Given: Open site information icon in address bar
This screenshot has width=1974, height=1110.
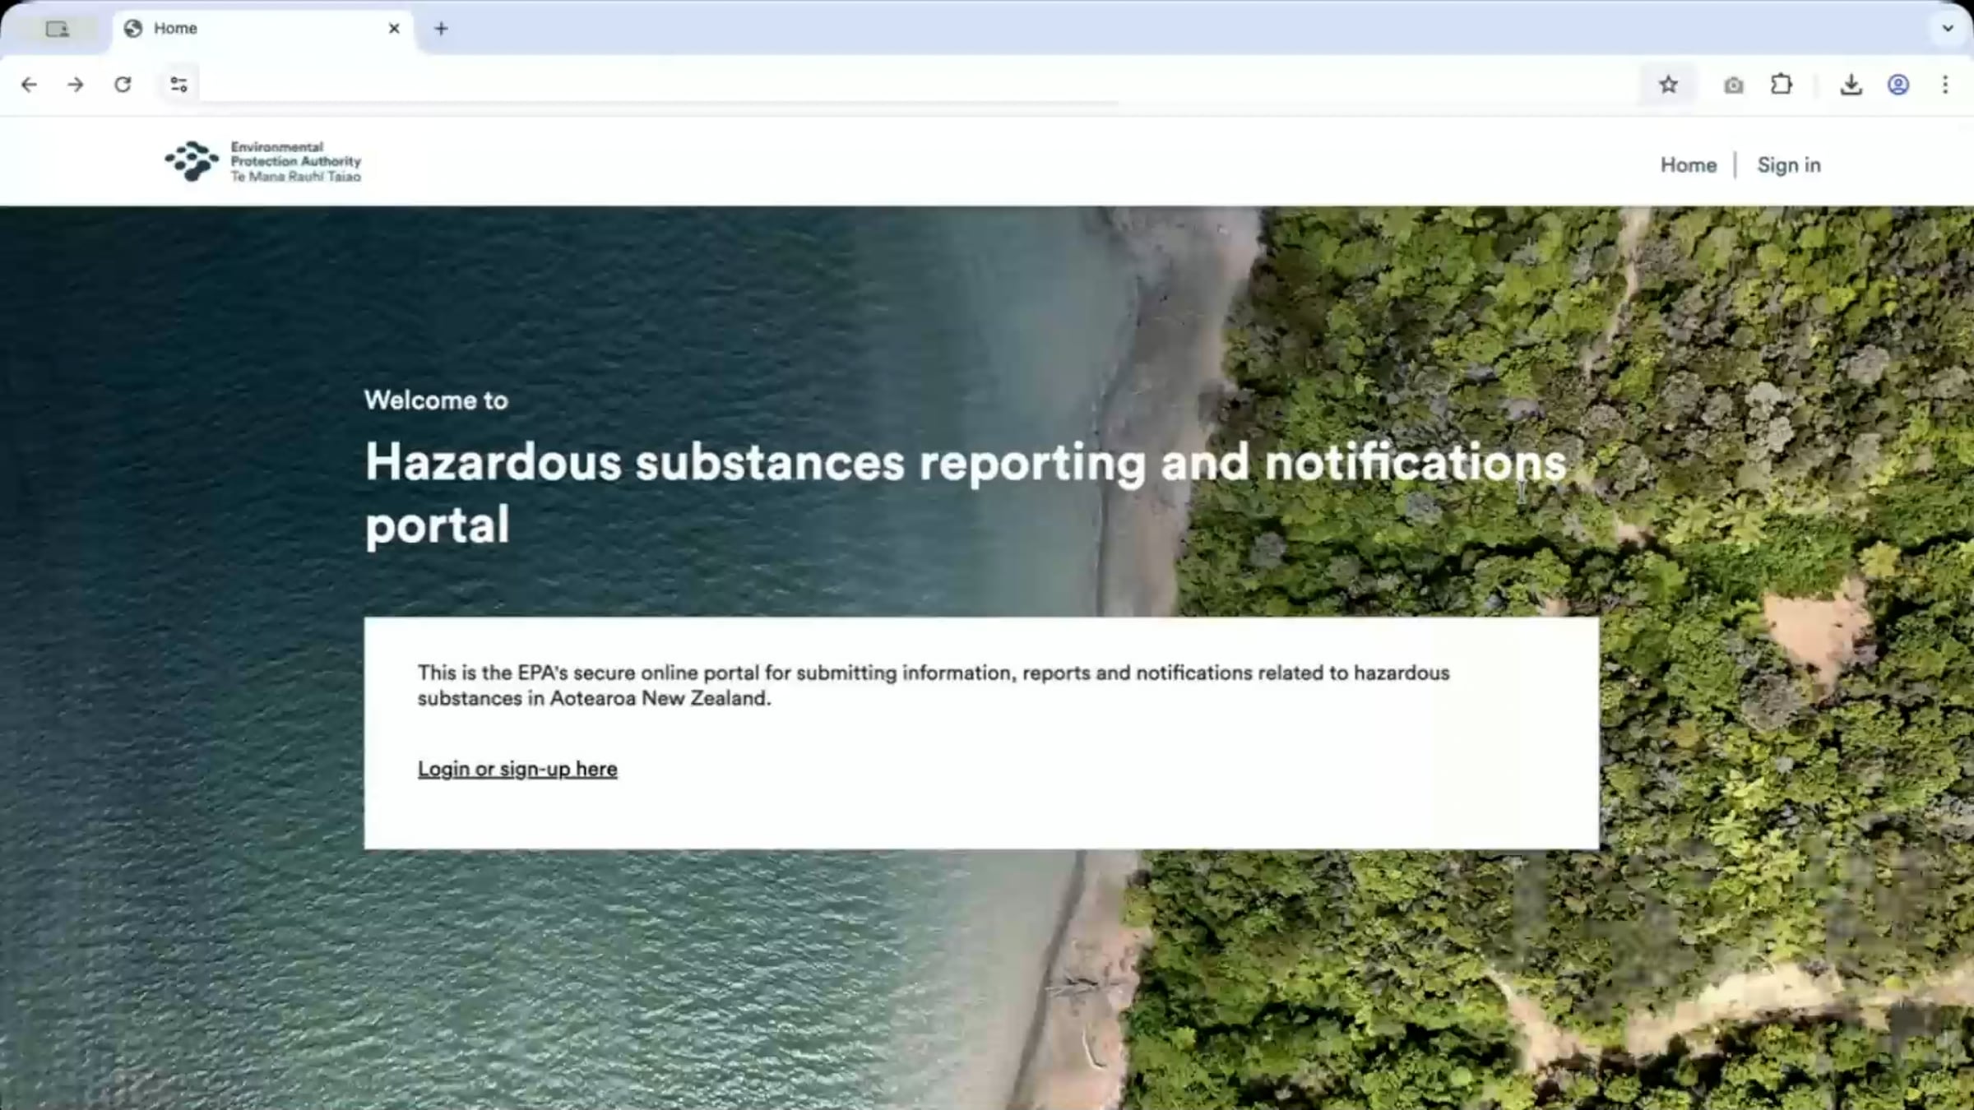Looking at the screenshot, I should pyautogui.click(x=178, y=85).
